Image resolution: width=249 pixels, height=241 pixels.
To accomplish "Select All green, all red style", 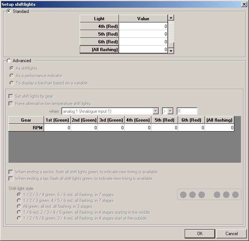I will coord(19,206).
